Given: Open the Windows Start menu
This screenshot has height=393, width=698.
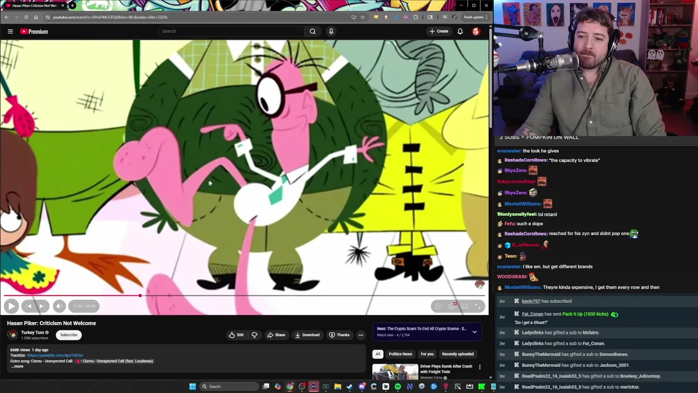Looking at the screenshot, I should 192,386.
